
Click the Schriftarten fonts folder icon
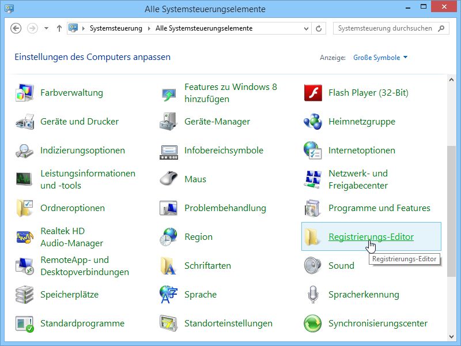(x=169, y=266)
